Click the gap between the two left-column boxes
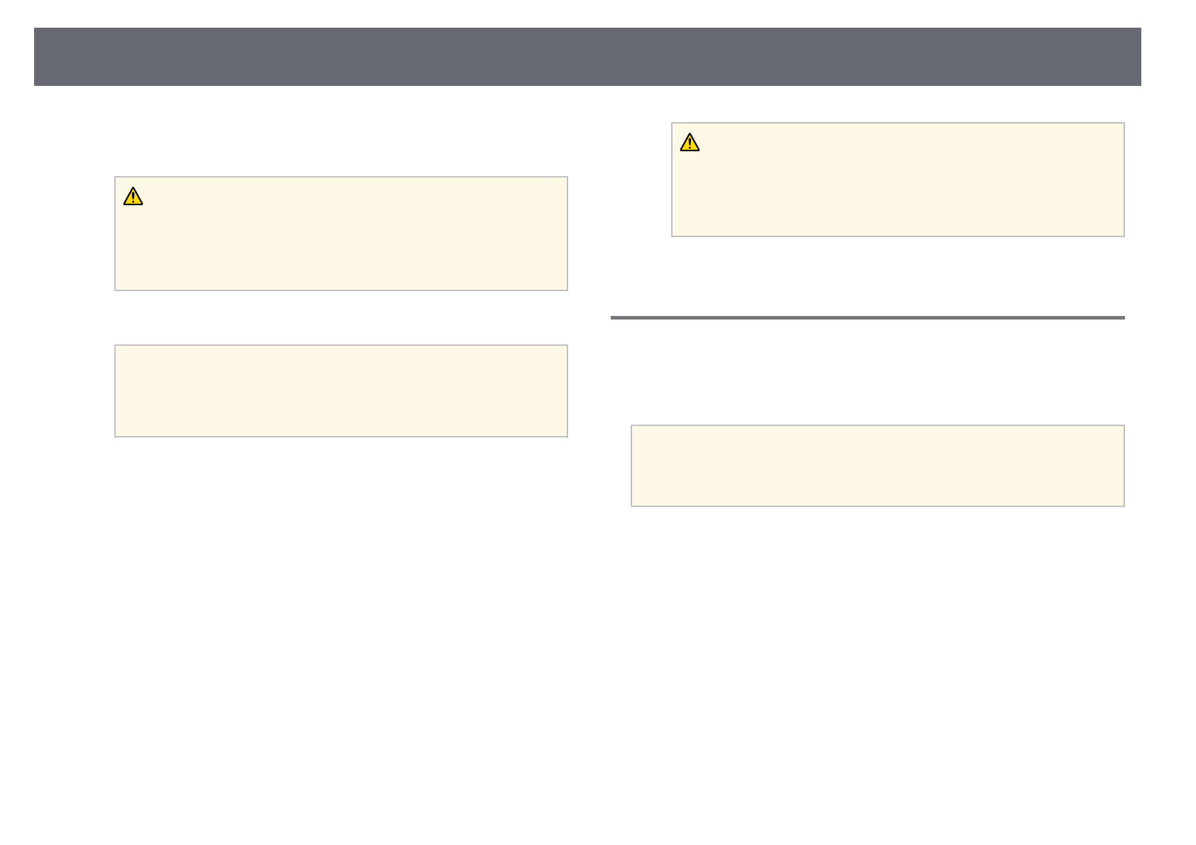The image size is (1196, 845). 341,317
